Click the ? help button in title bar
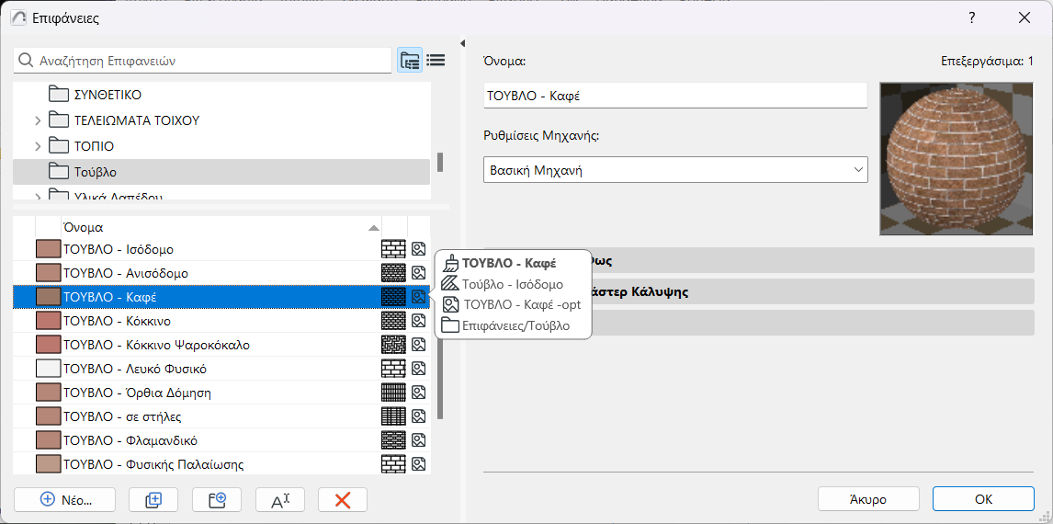Screen dimensions: 1053x524 (x=972, y=18)
